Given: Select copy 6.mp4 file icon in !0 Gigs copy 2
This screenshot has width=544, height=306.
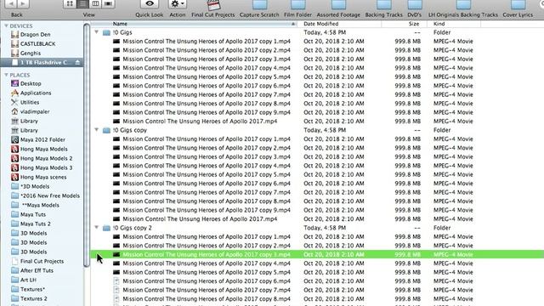Looking at the screenshot, I should pos(116,281).
